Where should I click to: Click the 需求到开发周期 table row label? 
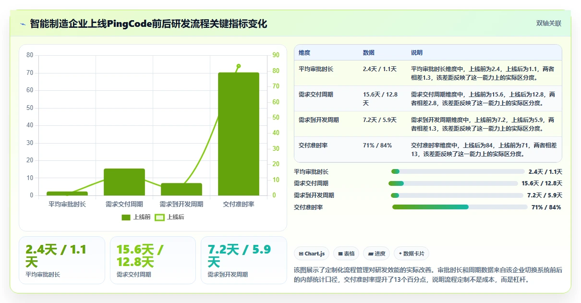pyautogui.click(x=319, y=120)
